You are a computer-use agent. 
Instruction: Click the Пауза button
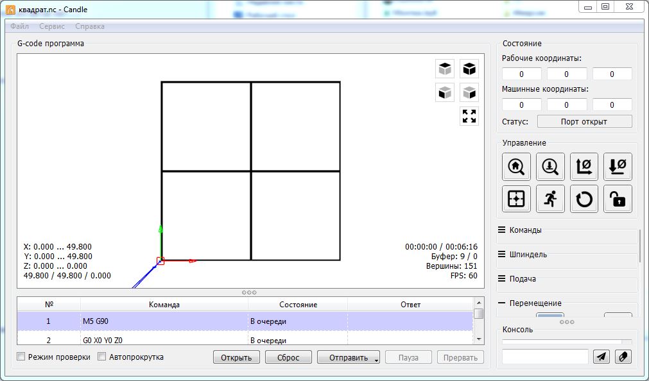(408, 357)
